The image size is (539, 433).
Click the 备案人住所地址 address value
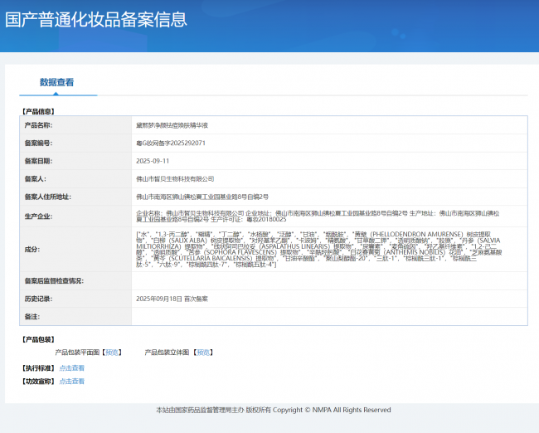202,197
